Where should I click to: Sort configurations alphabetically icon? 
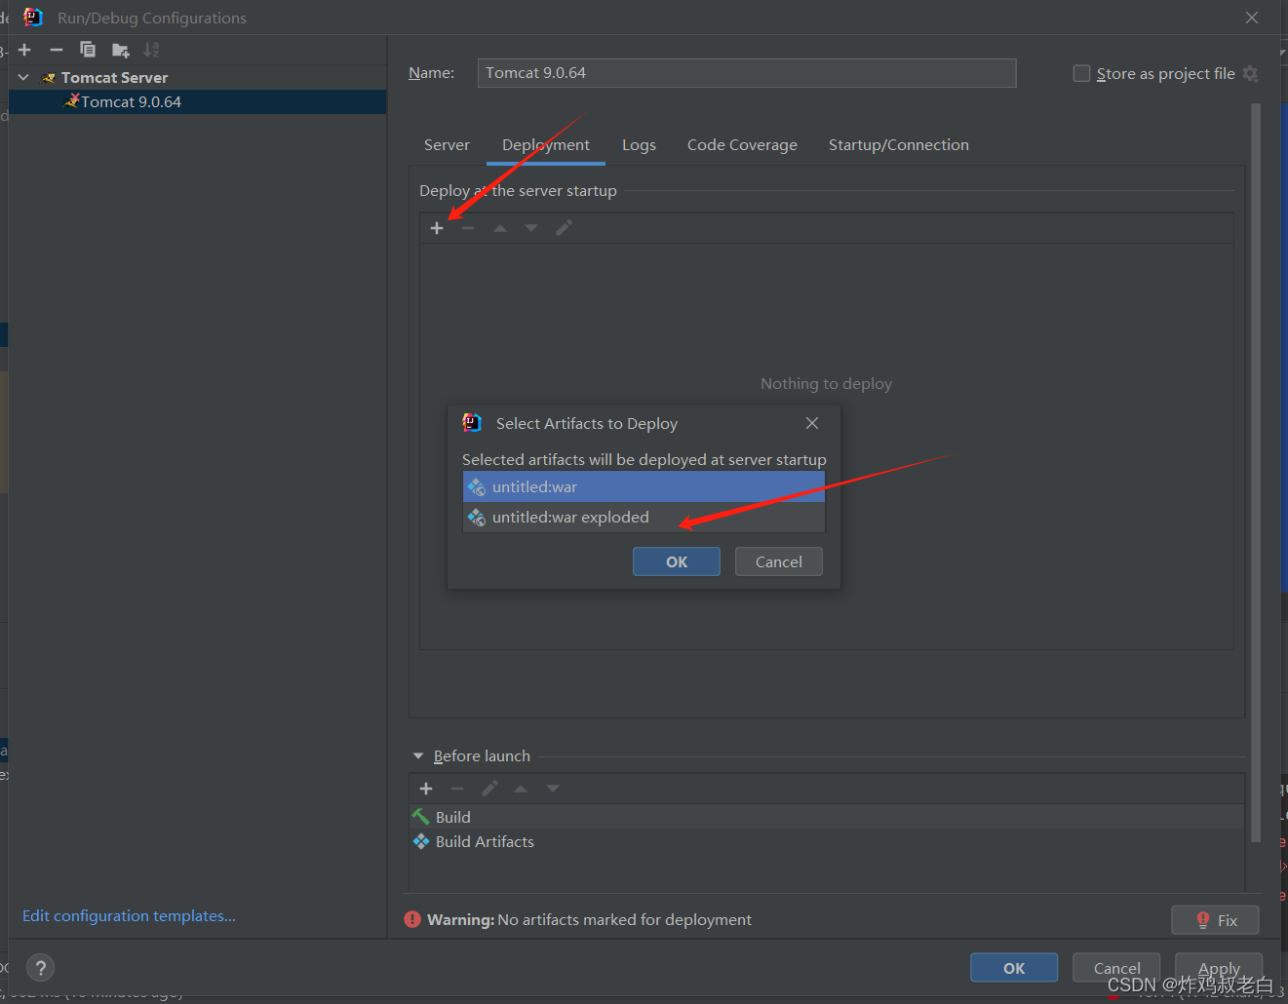point(151,50)
